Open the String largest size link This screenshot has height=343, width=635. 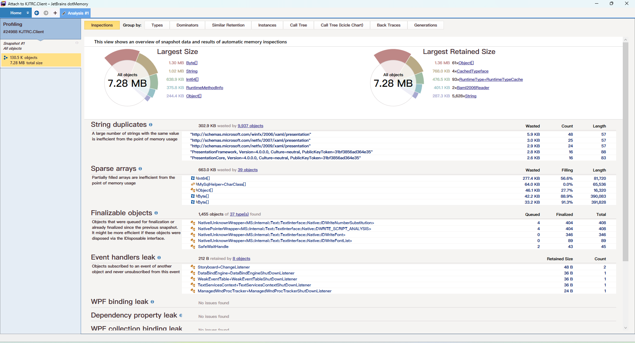click(192, 71)
